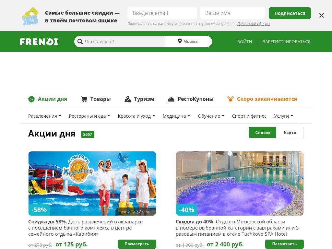Switch to Карта view
This screenshot has height=249, width=332.
click(x=290, y=133)
